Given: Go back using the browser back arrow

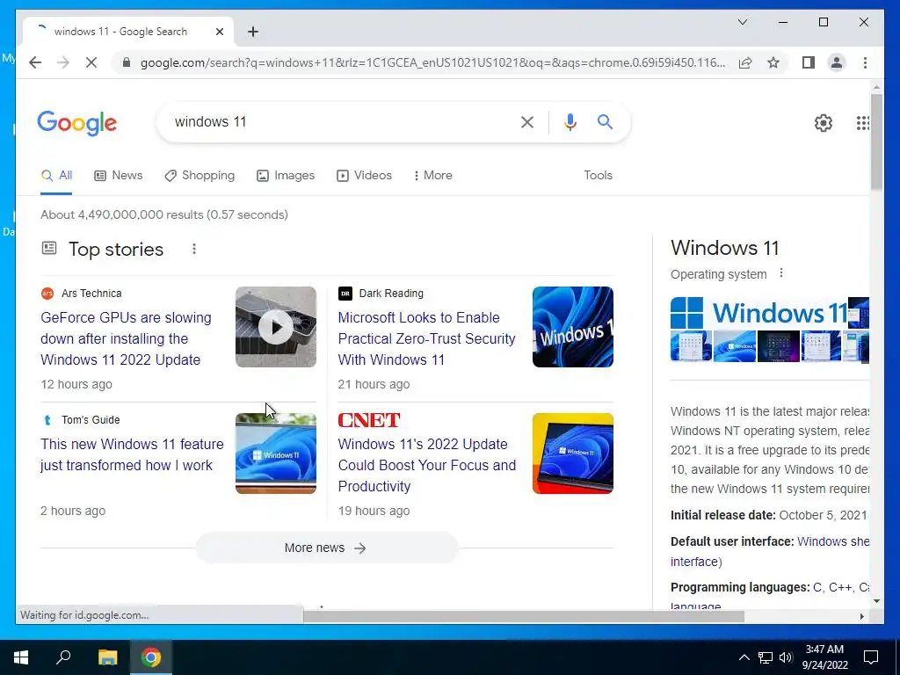Looking at the screenshot, I should coord(35,62).
